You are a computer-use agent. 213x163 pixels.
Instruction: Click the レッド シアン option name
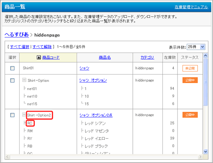[x=95, y=123]
